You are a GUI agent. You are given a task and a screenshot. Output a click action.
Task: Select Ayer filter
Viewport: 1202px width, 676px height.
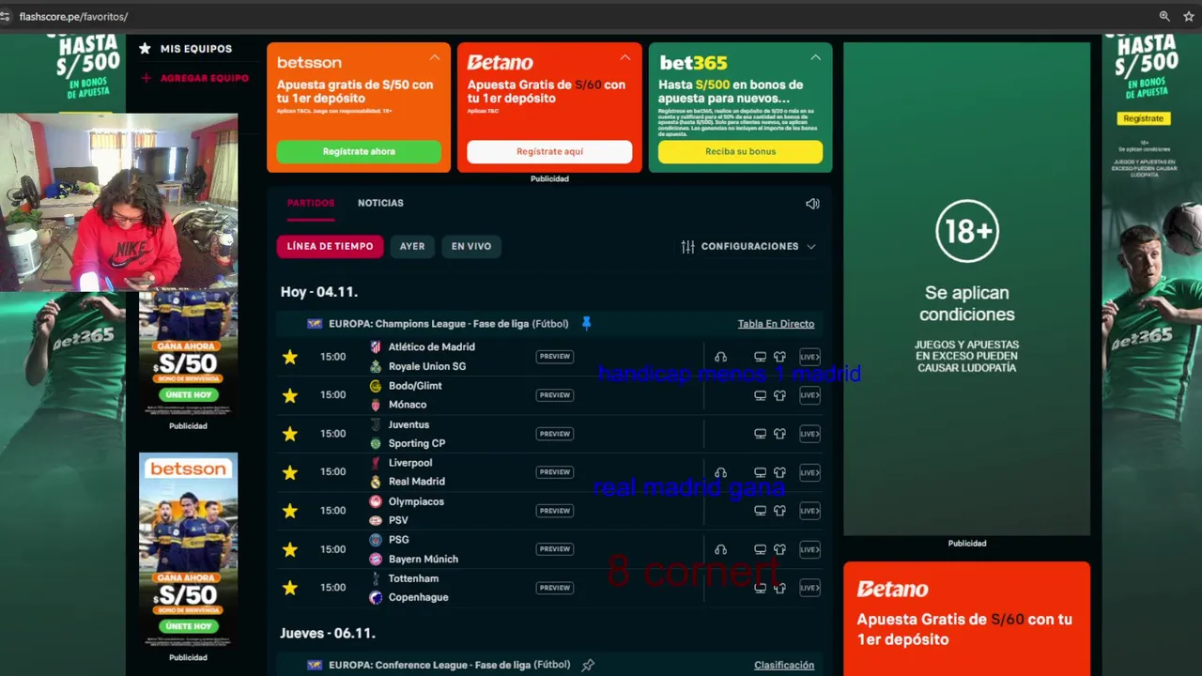tap(412, 246)
